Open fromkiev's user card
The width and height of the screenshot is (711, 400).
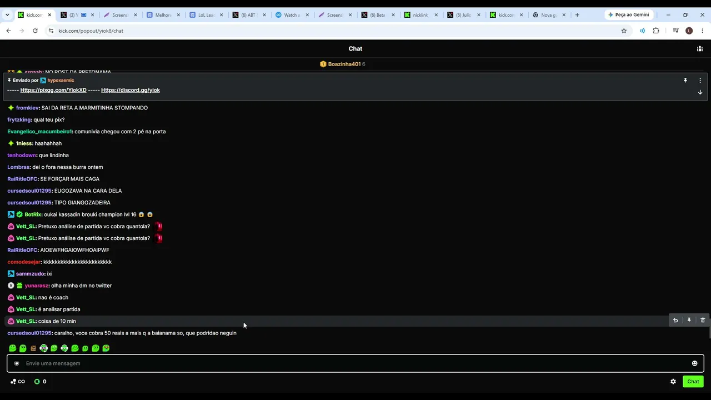click(x=27, y=108)
